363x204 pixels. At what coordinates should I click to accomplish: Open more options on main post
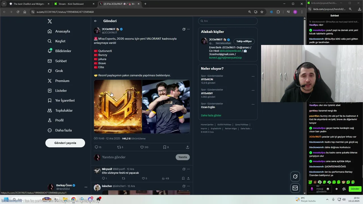(188, 29)
